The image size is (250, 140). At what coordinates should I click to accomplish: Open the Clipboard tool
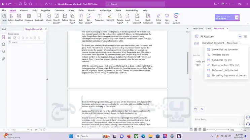(29, 18)
